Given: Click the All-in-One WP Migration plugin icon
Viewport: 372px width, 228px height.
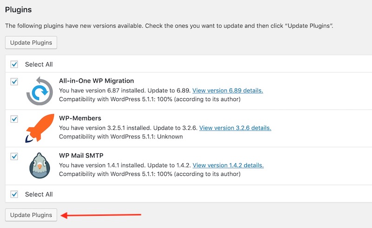Looking at the screenshot, I should pos(40,91).
